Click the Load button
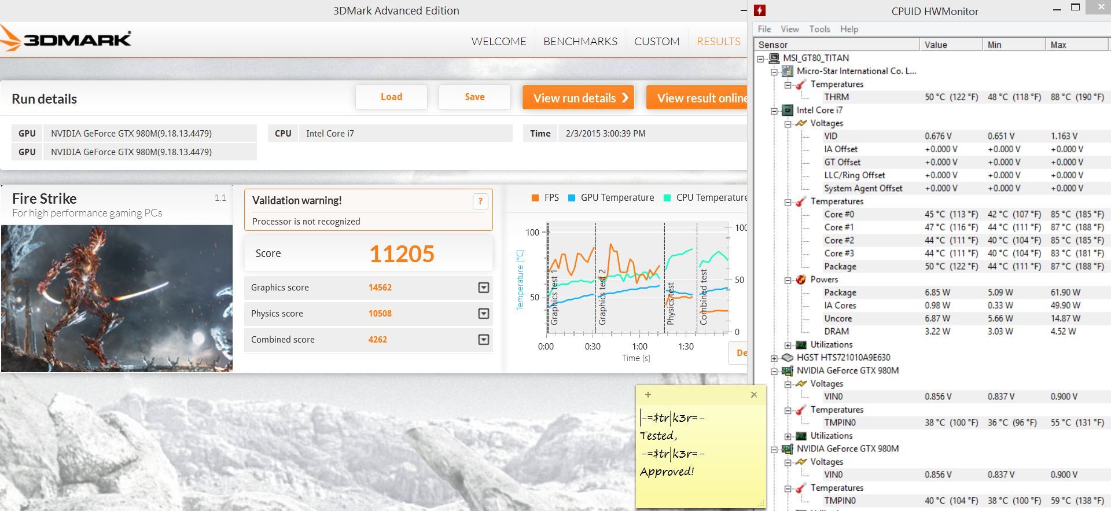 391,97
